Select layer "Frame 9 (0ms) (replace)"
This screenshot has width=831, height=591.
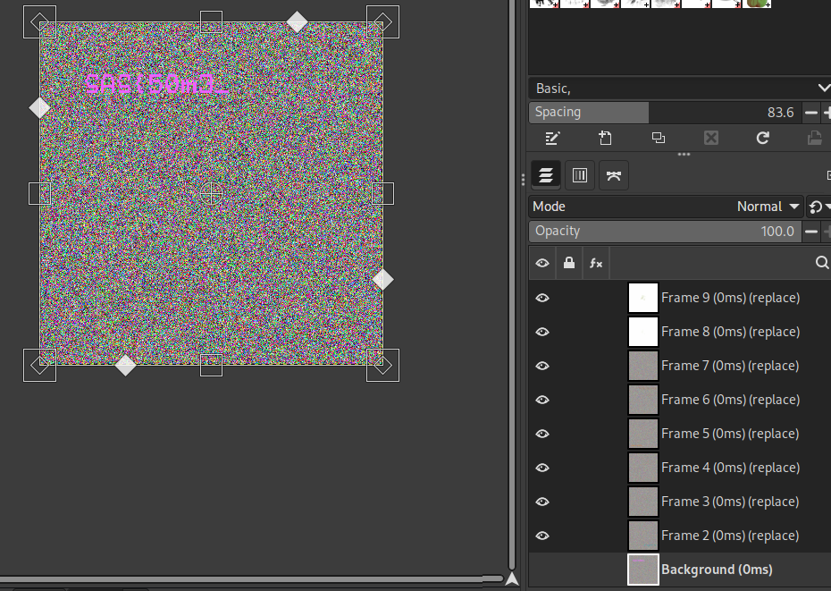(x=730, y=298)
